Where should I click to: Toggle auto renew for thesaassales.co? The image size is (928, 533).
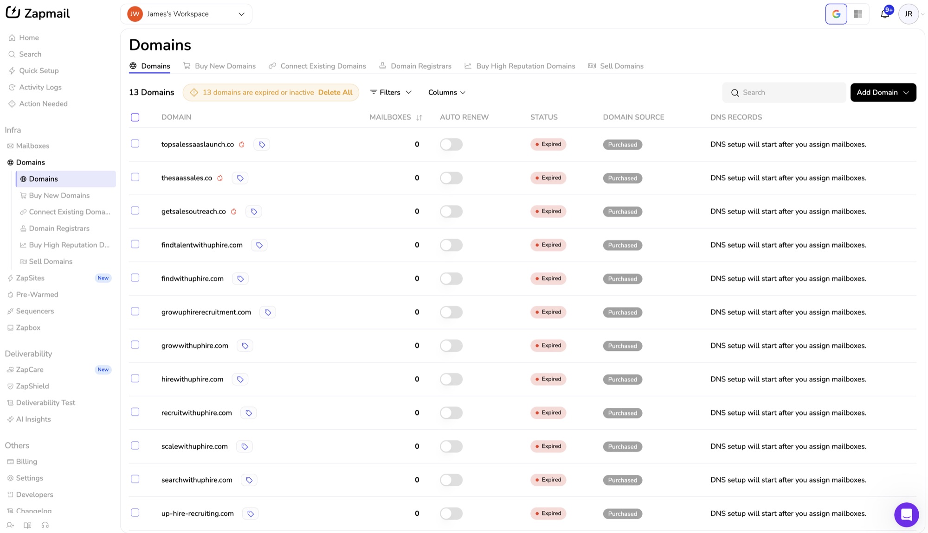point(451,178)
